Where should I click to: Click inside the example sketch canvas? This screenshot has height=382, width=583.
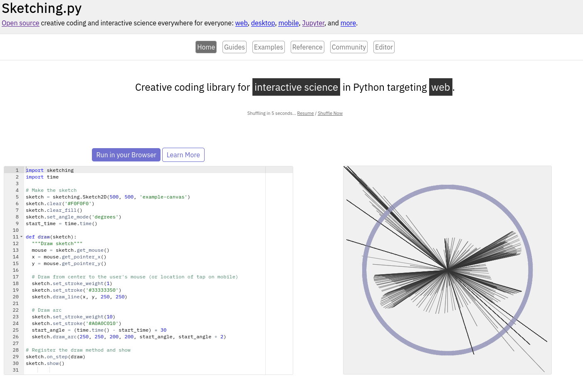pyautogui.click(x=447, y=270)
